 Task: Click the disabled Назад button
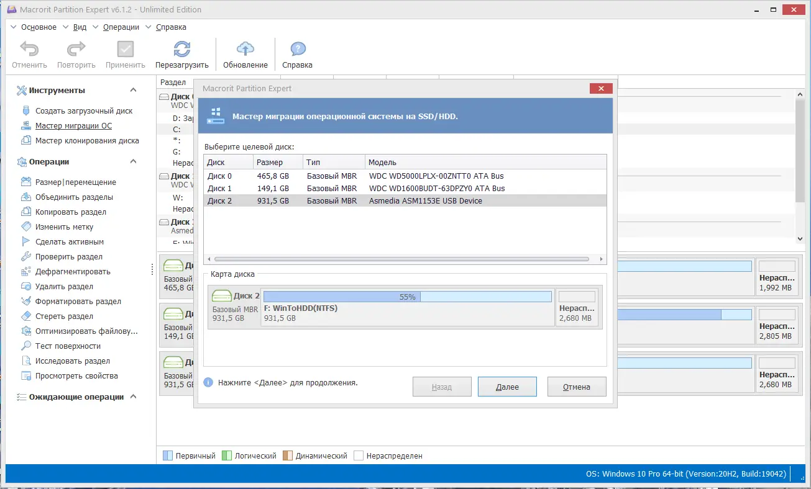click(x=442, y=387)
